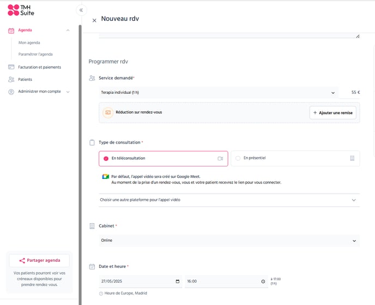
Task: Open the Cabinet Online dropdown
Action: point(229,241)
